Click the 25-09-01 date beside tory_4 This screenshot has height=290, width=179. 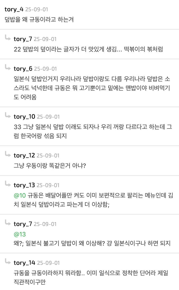point(37,9)
